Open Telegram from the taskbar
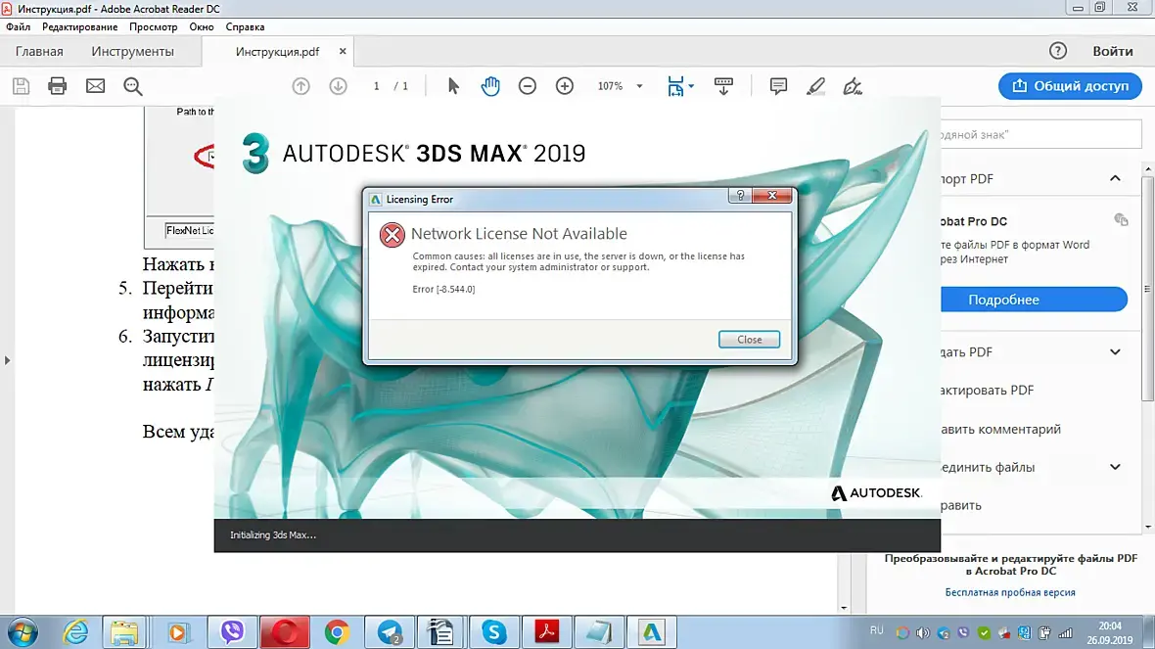This screenshot has height=649, width=1155. [x=389, y=632]
